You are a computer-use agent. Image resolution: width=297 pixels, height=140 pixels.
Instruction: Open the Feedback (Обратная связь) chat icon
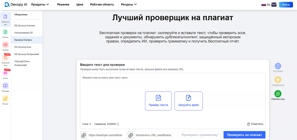[278, 94]
